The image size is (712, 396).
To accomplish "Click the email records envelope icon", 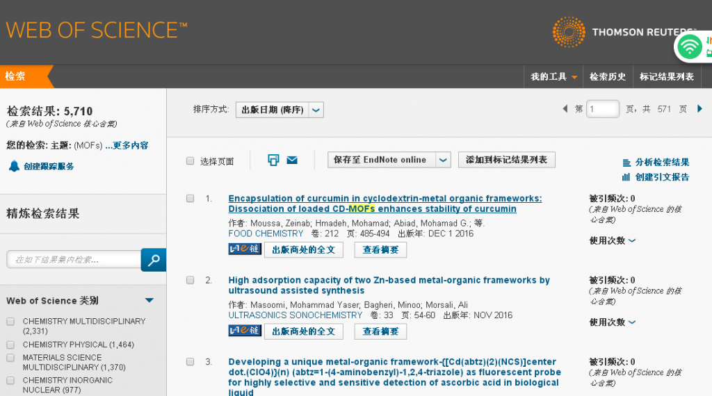I will tap(292, 160).
